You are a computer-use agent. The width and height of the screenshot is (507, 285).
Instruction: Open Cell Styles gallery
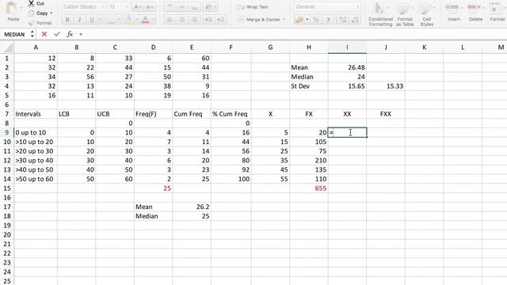[426, 14]
